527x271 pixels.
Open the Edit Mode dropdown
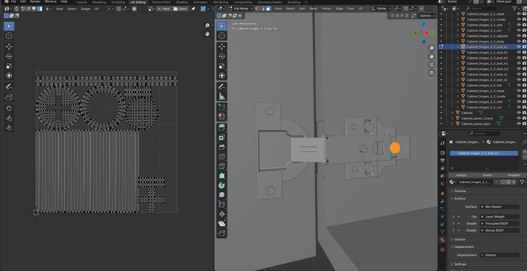pos(240,9)
